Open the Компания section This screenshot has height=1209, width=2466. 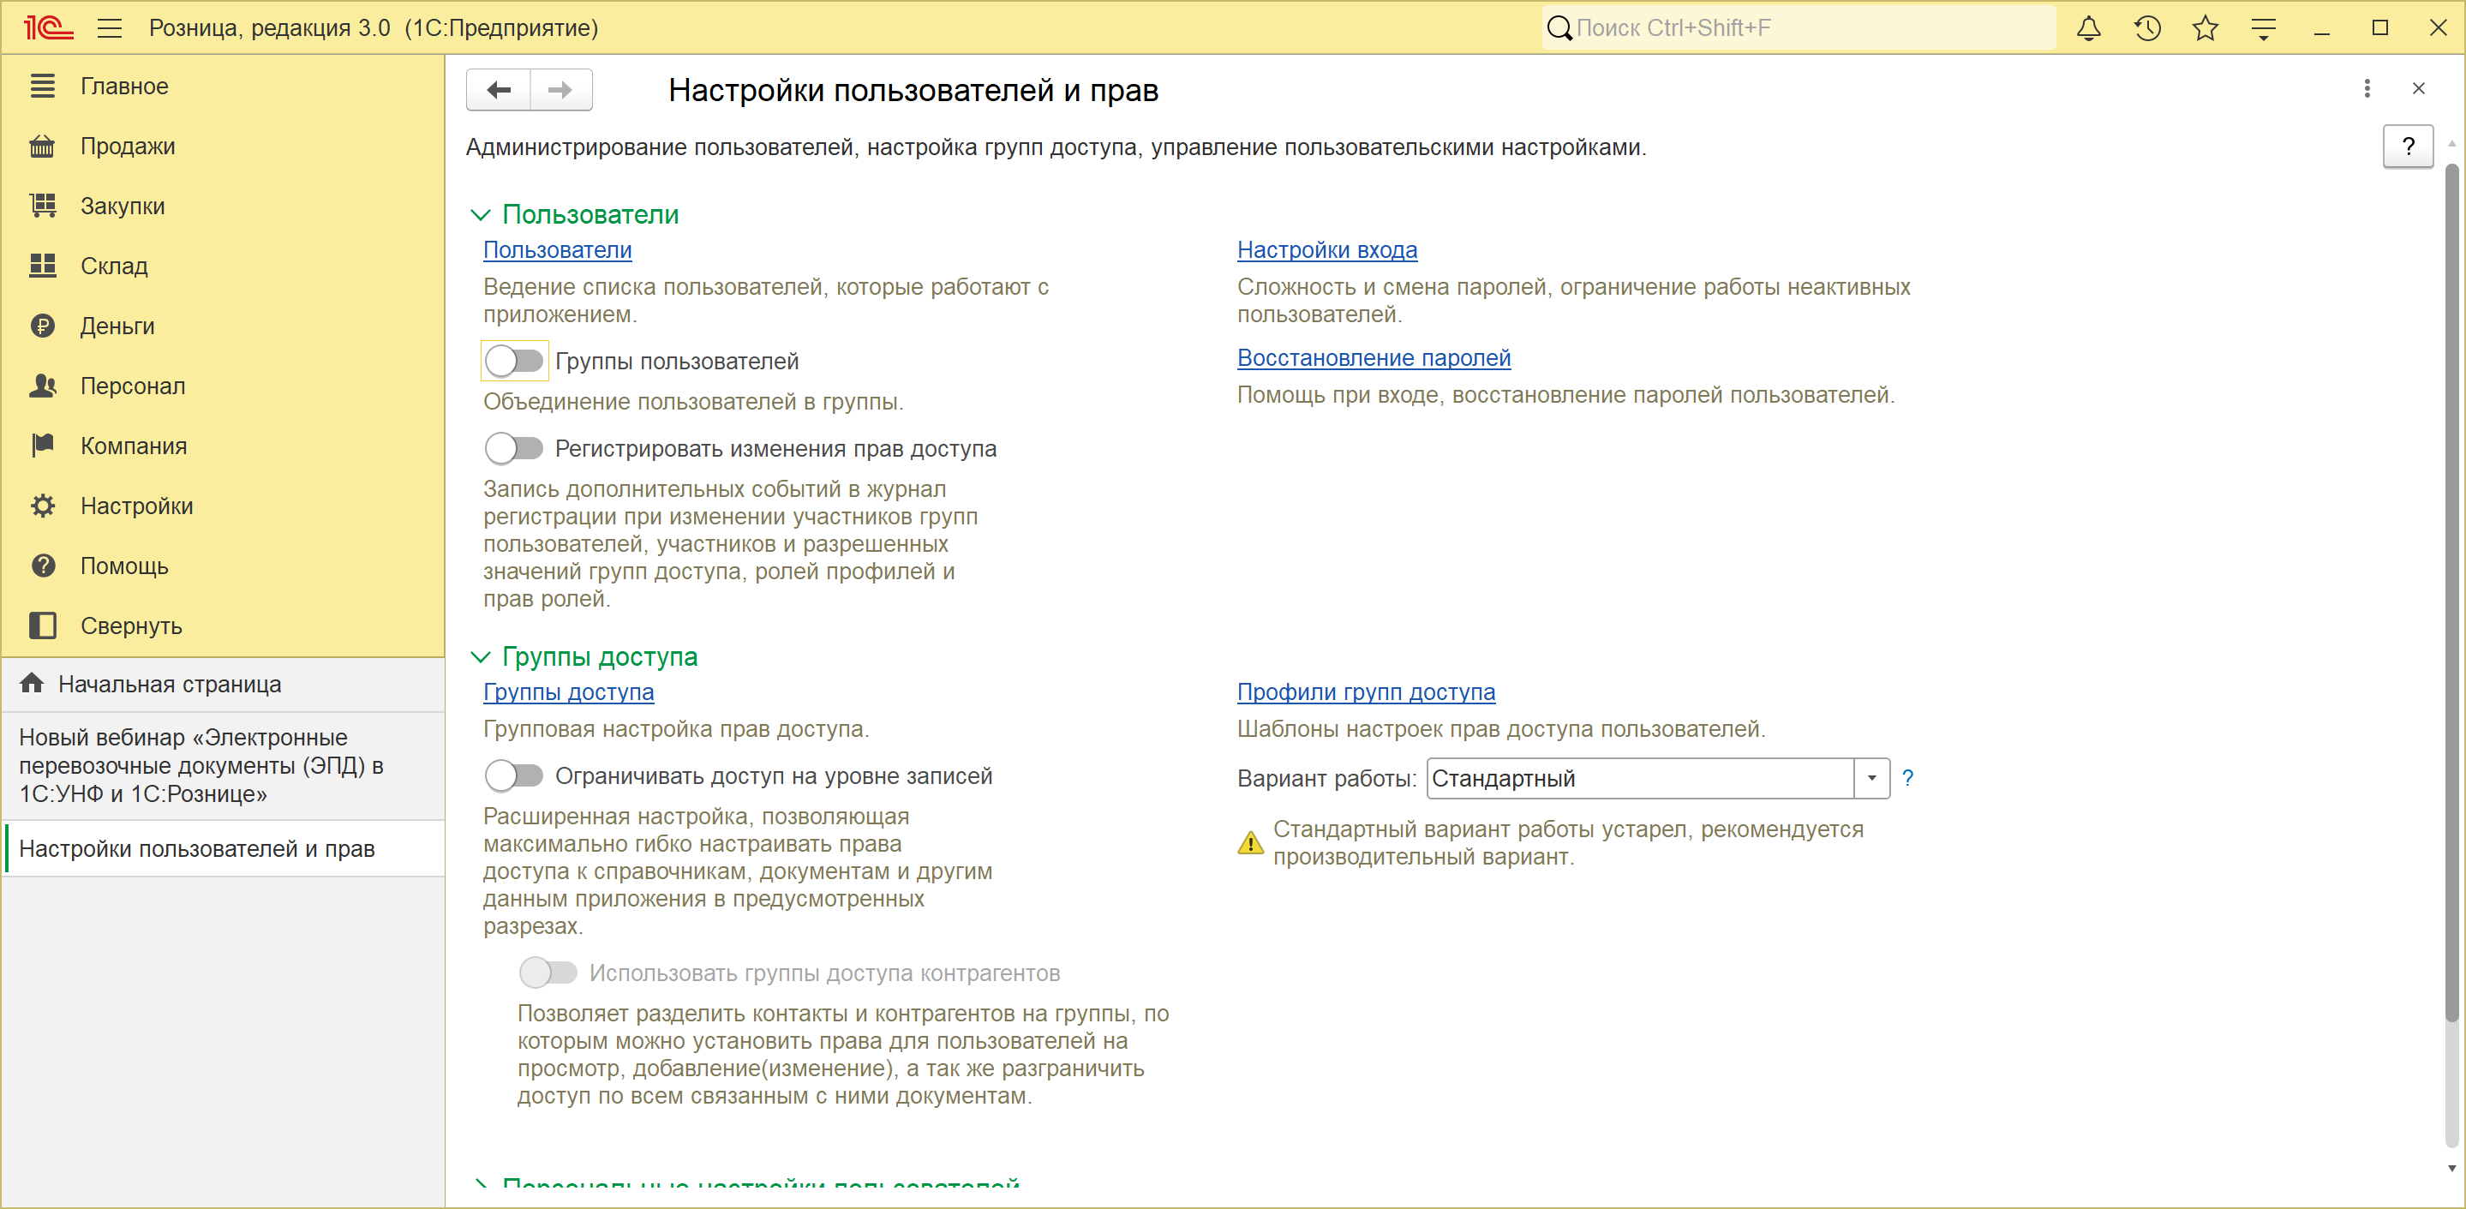(223, 446)
